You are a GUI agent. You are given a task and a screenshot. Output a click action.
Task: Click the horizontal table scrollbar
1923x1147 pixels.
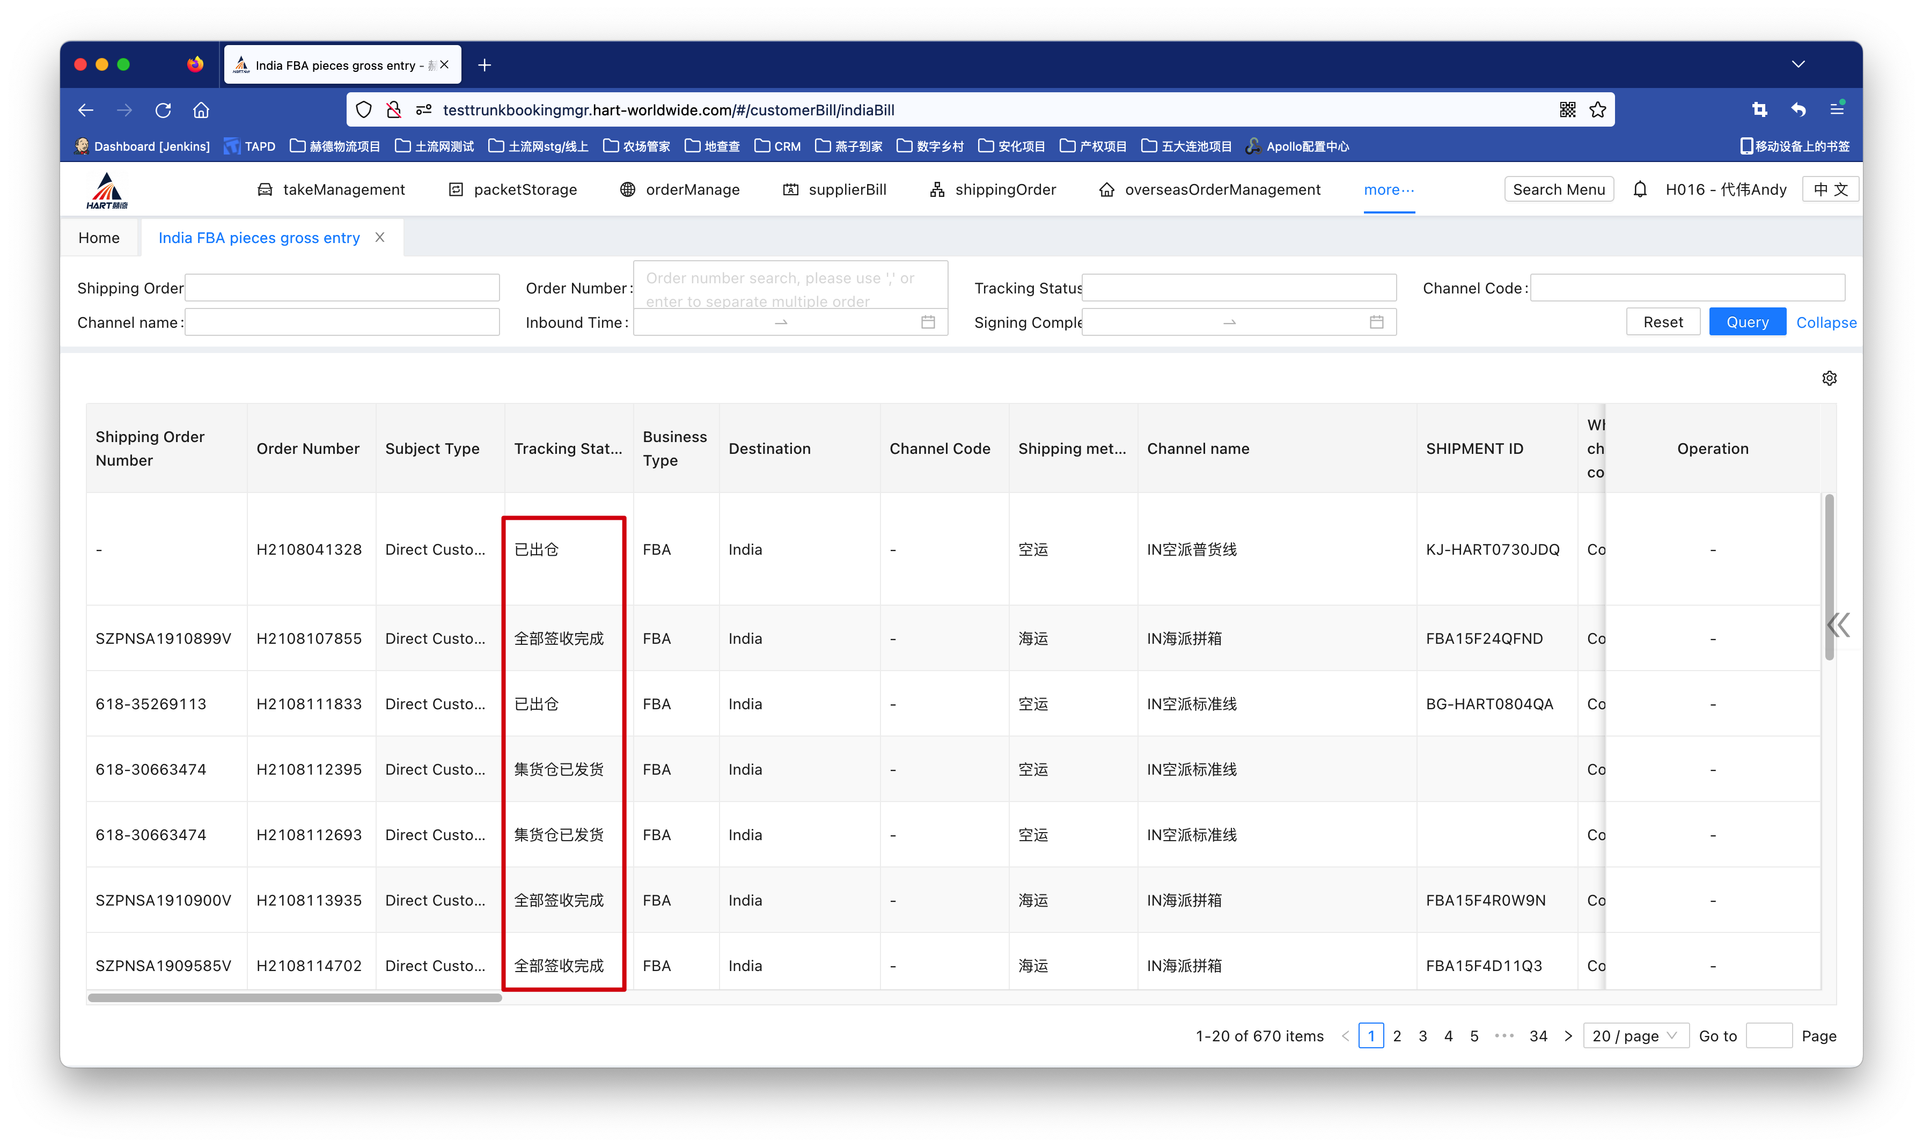point(295,998)
